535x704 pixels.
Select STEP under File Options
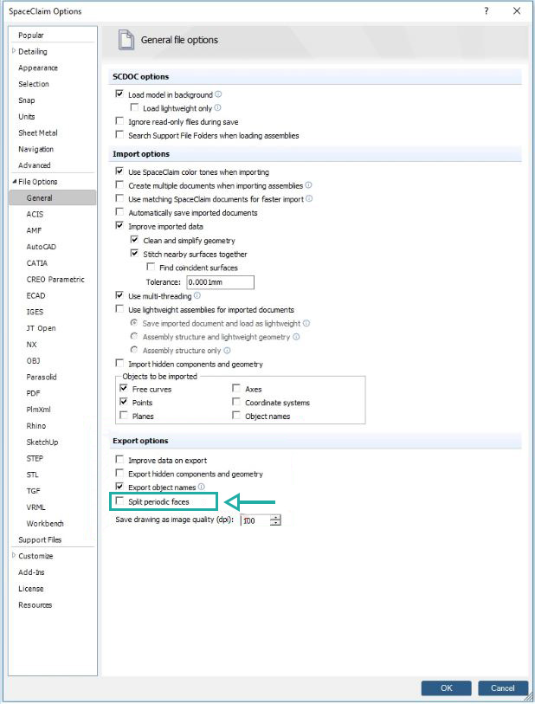[35, 458]
